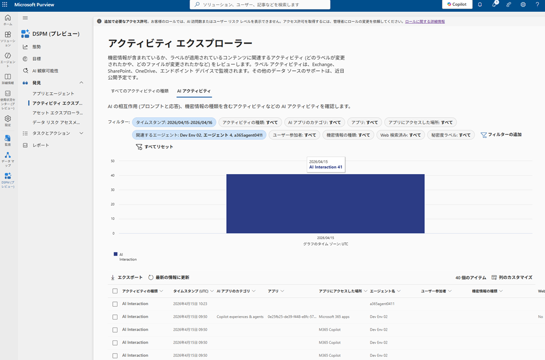Collapse the 発見 section chevron
Image resolution: width=545 pixels, height=360 pixels.
[x=81, y=83]
